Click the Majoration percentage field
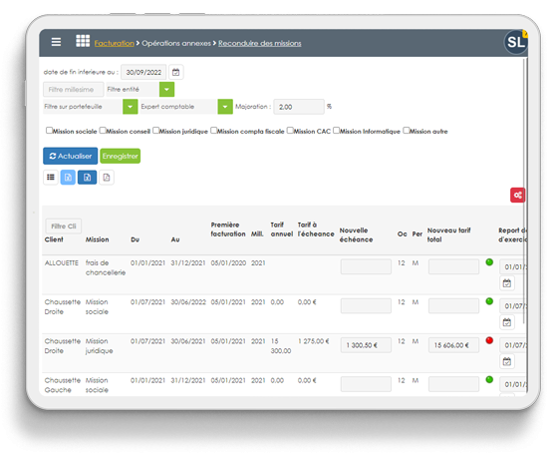559x457 pixels. pos(299,107)
